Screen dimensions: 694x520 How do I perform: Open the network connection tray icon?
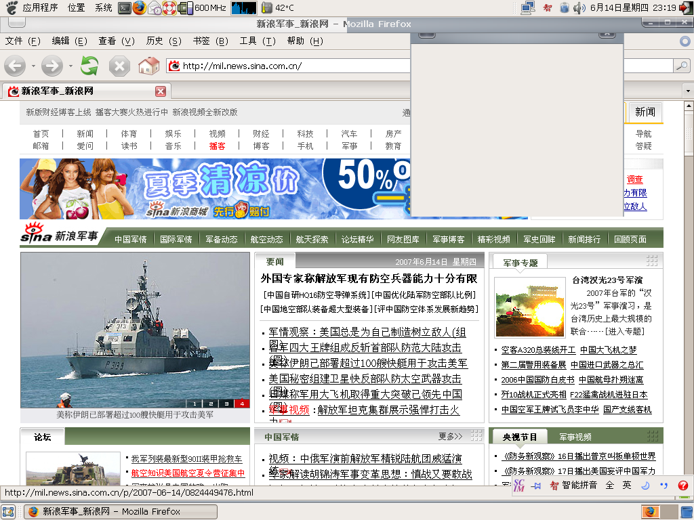[528, 7]
